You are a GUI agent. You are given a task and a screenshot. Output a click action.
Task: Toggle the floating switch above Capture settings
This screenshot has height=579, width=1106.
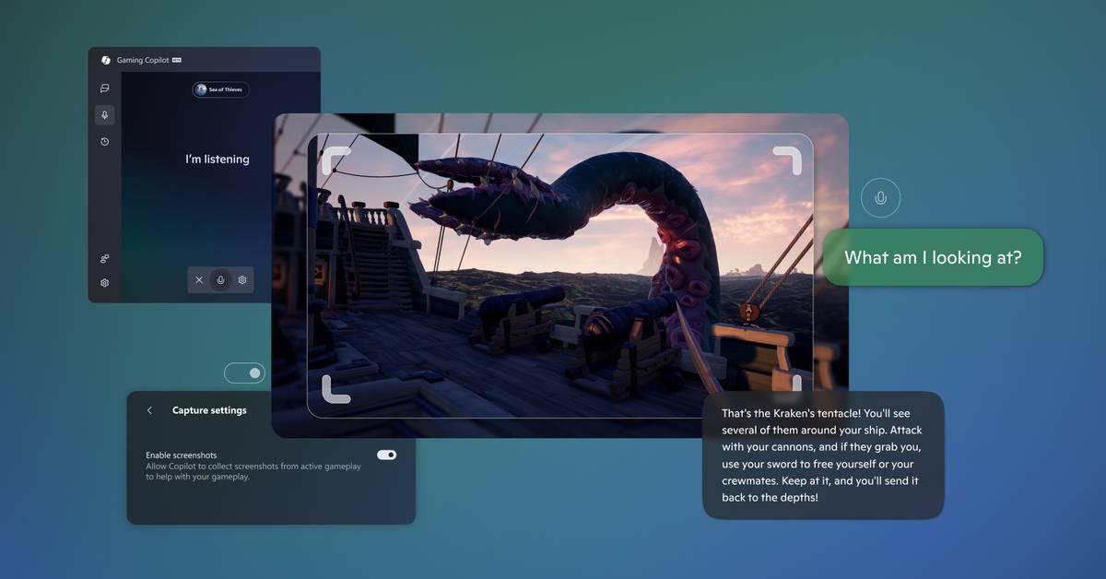click(x=244, y=373)
